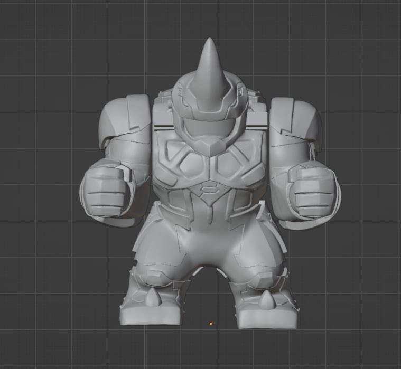This screenshot has height=369, width=401.
Task: Click the orange object origin point
Action: 211,324
